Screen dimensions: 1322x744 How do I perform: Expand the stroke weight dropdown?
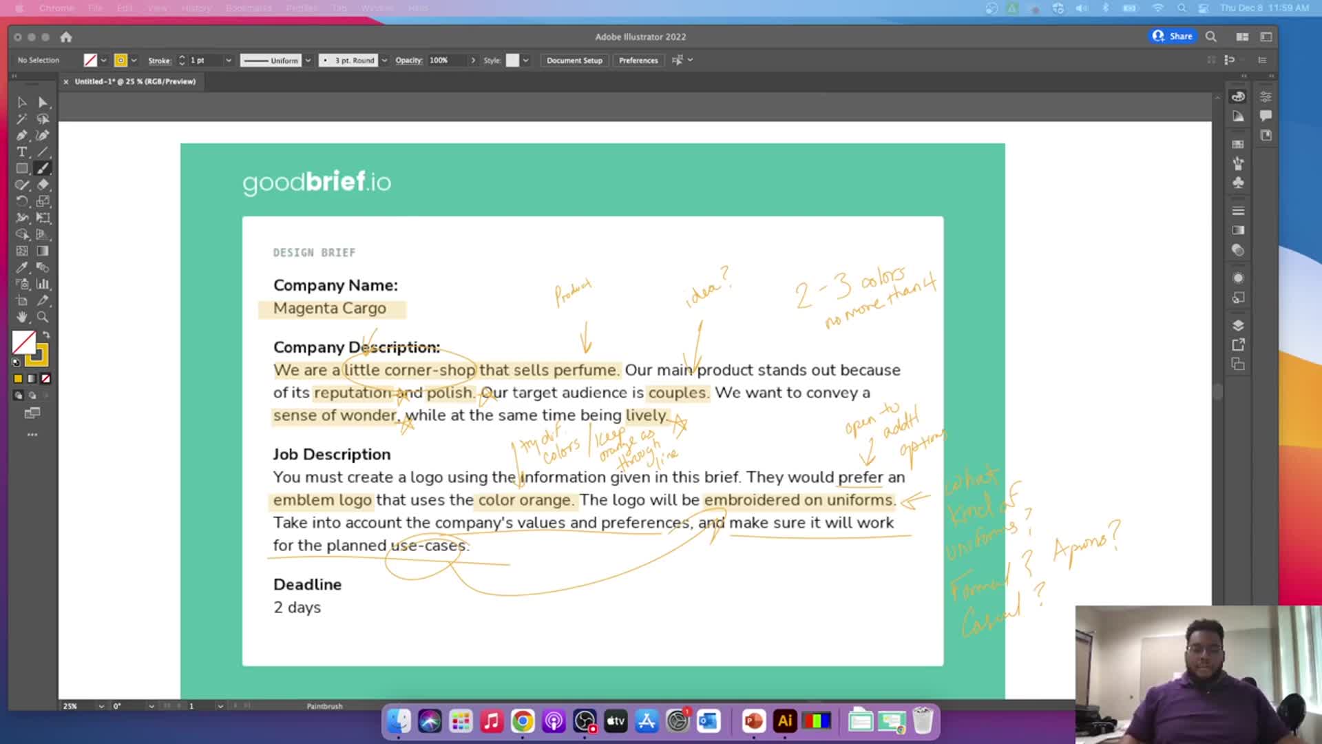(x=229, y=61)
